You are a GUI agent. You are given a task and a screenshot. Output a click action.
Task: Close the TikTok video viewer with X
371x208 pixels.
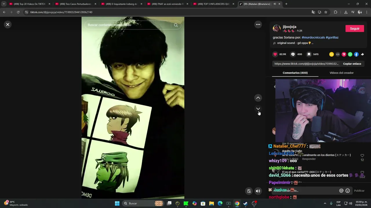(8, 25)
